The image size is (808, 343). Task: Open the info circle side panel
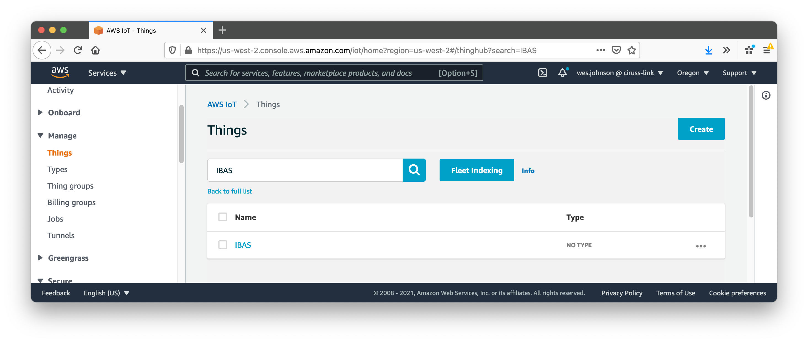(766, 95)
